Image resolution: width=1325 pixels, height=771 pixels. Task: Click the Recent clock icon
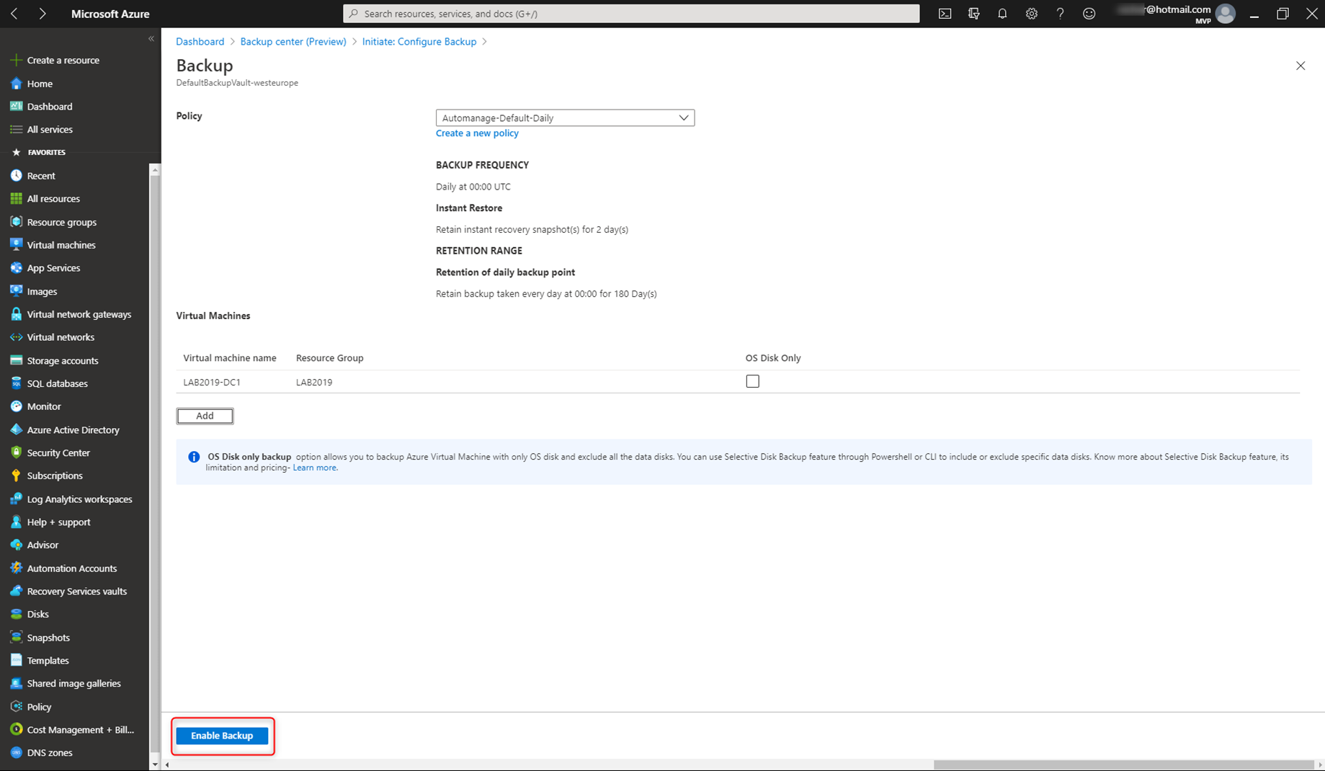tap(16, 175)
